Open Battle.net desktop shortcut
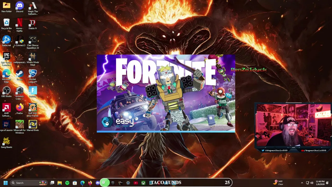Screen dimensions: 332x187 pos(6,41)
